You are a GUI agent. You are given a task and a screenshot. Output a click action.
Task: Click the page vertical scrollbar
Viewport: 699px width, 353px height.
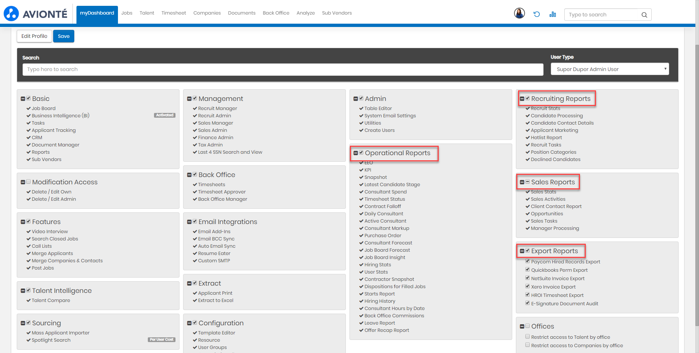click(697, 182)
